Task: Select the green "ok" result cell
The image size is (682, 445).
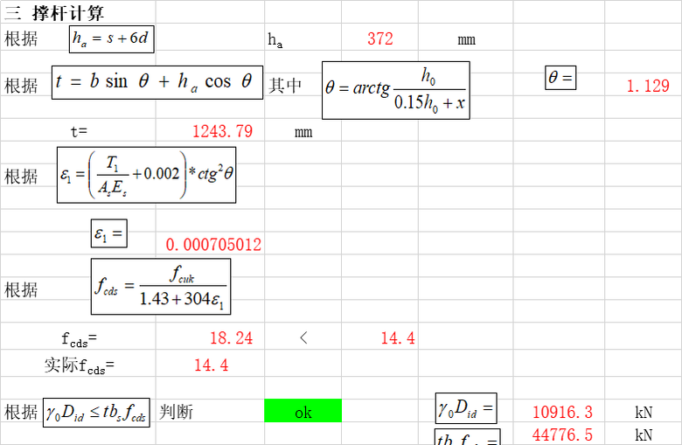Action: pos(303,412)
